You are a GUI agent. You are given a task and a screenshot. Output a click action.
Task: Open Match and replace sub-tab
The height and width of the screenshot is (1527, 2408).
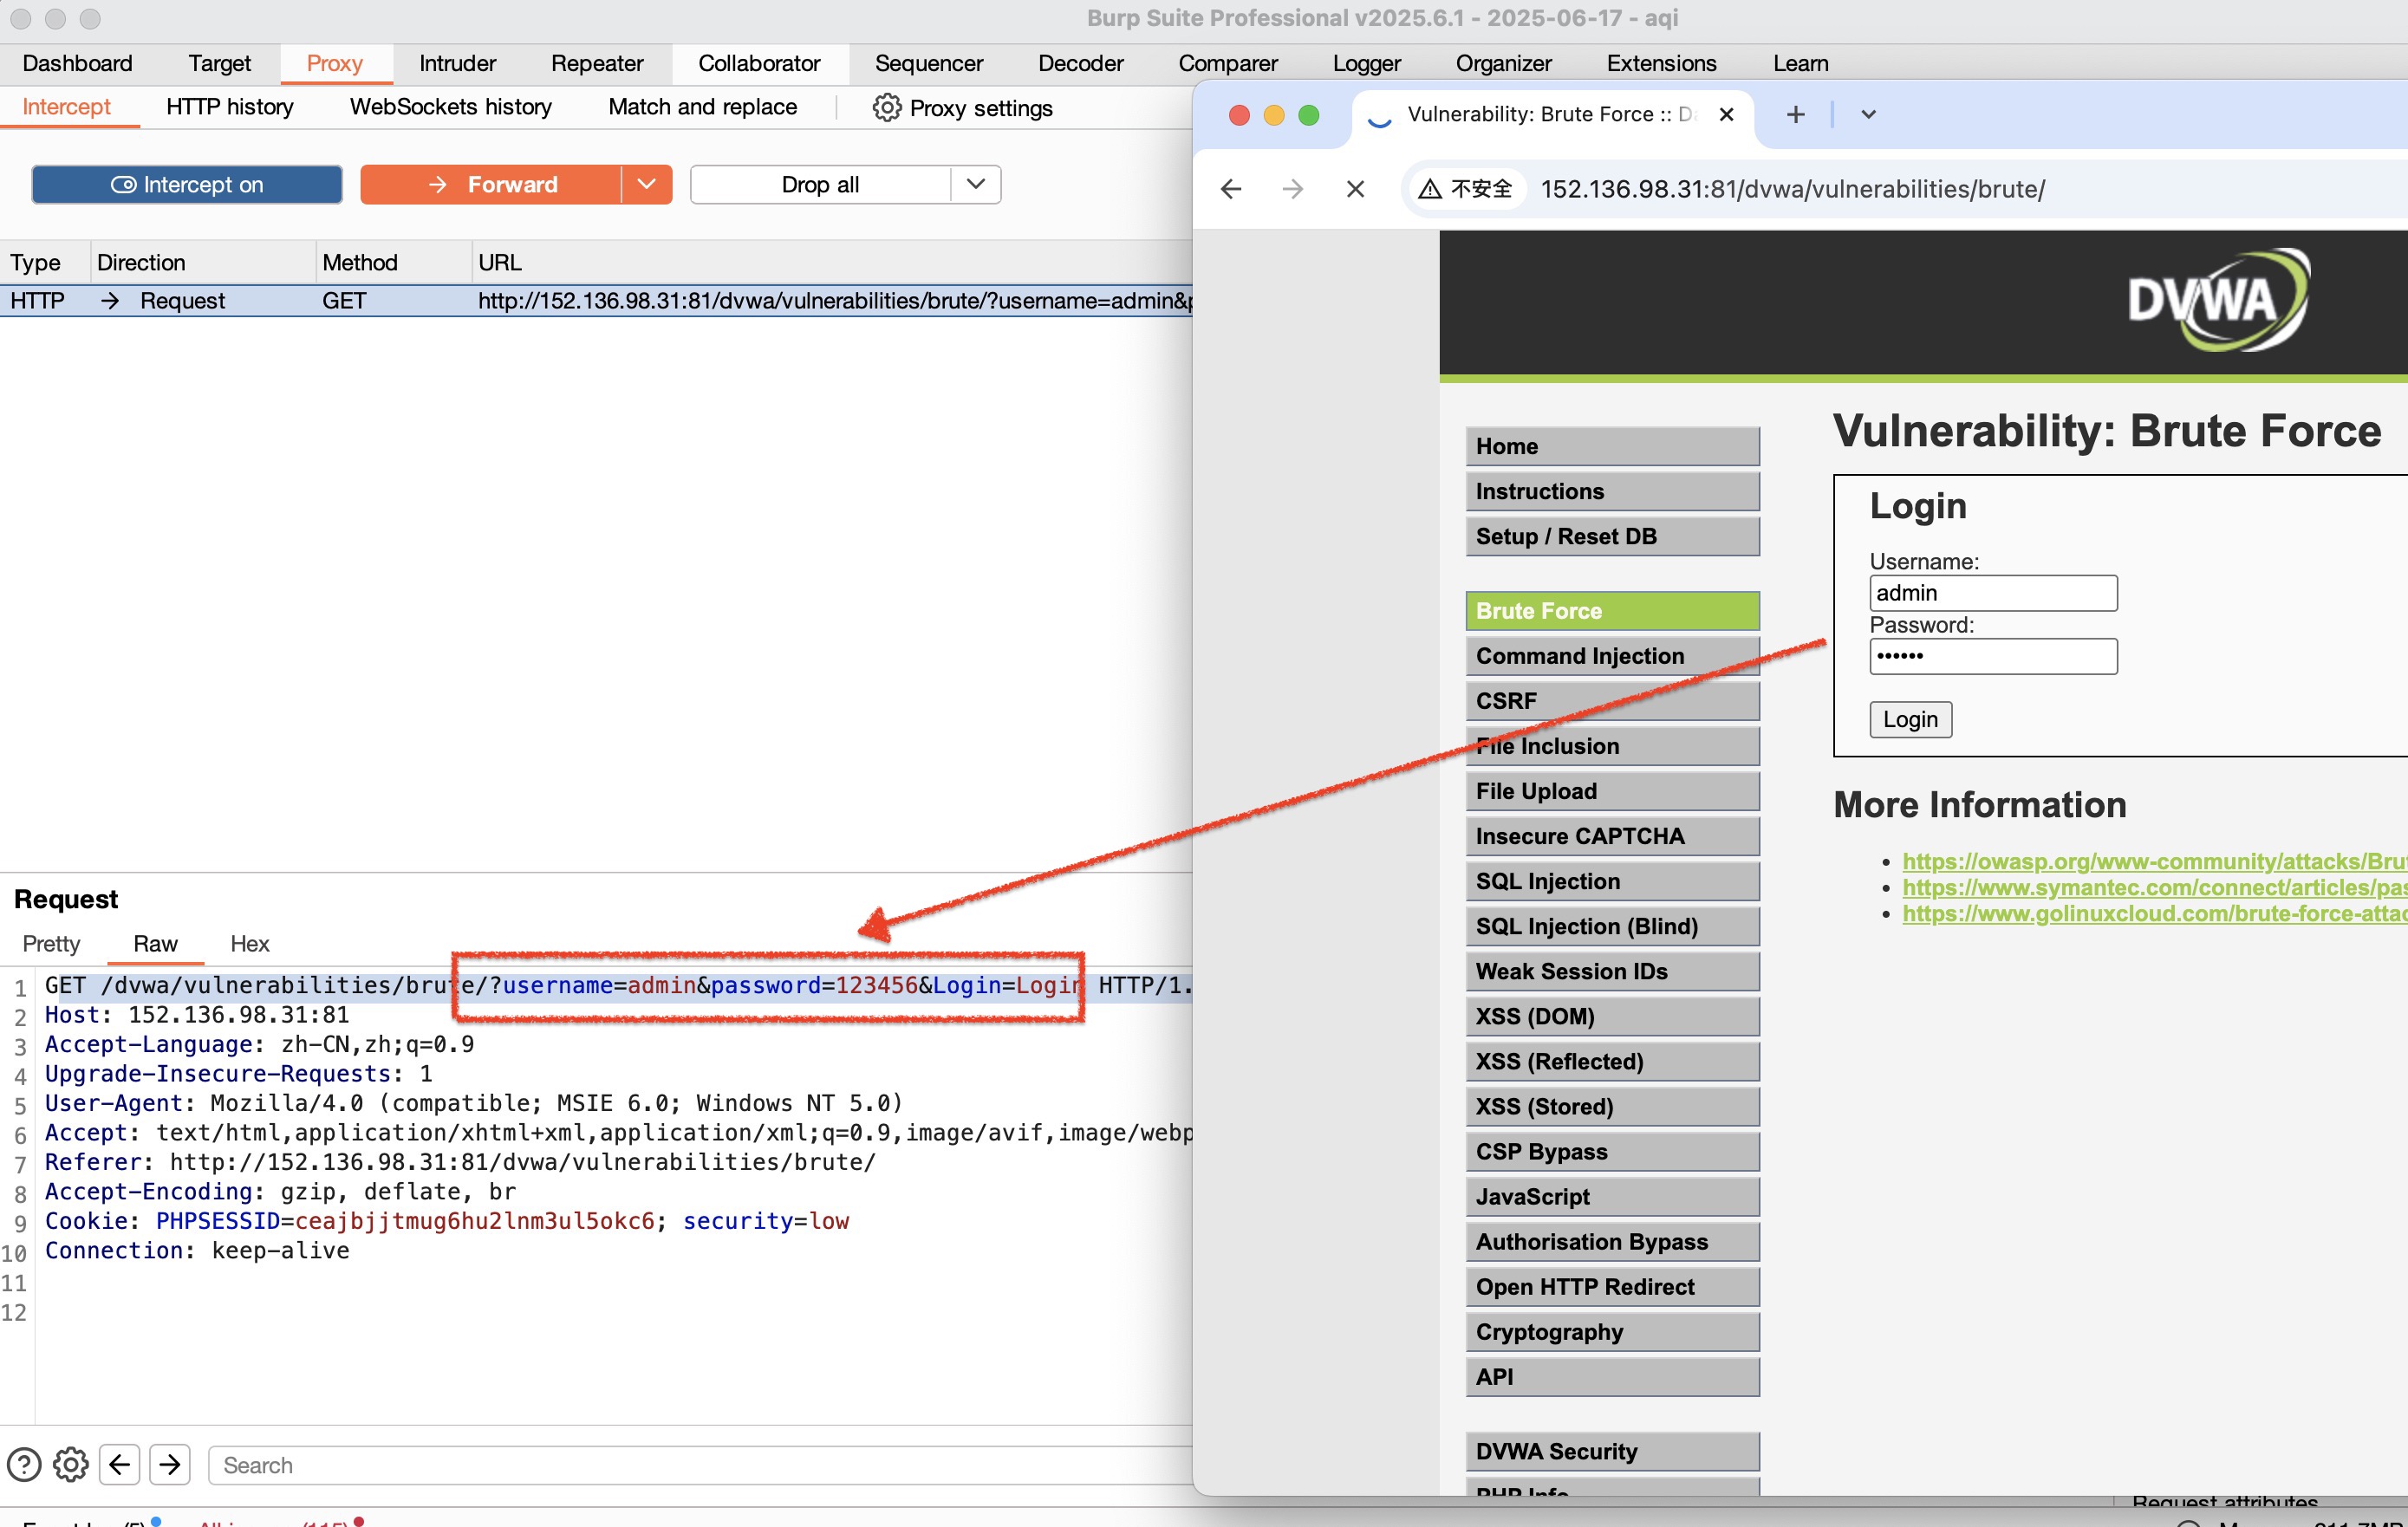(703, 107)
